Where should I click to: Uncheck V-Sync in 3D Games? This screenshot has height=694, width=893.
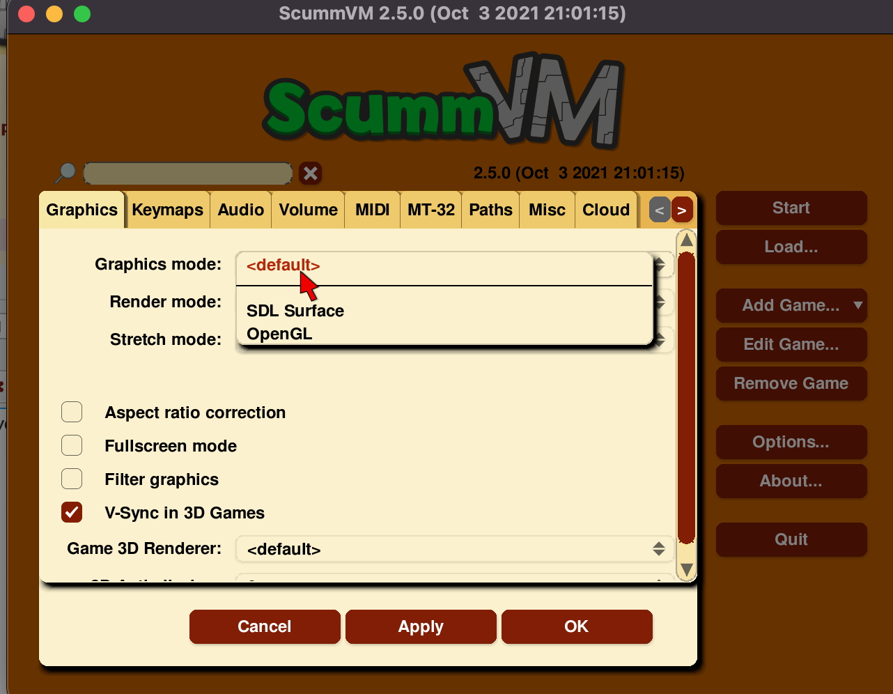[x=72, y=512]
